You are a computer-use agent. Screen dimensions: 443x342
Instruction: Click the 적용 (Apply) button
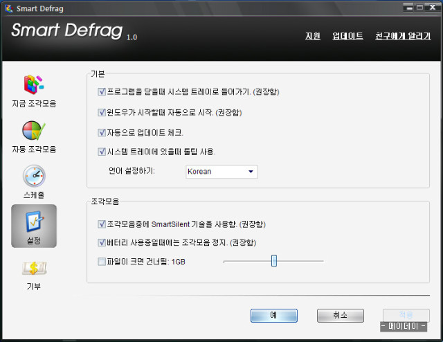click(406, 314)
